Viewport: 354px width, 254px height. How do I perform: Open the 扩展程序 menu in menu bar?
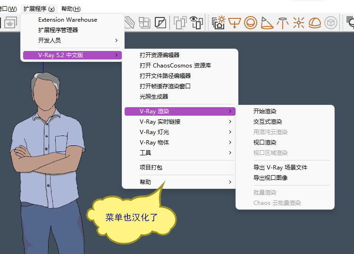click(x=39, y=9)
